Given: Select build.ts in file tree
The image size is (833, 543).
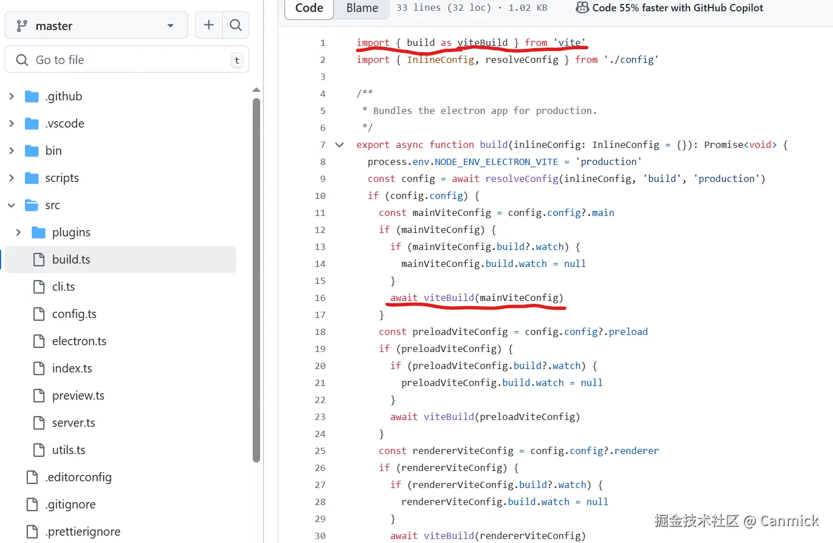Looking at the screenshot, I should pos(121,260).
